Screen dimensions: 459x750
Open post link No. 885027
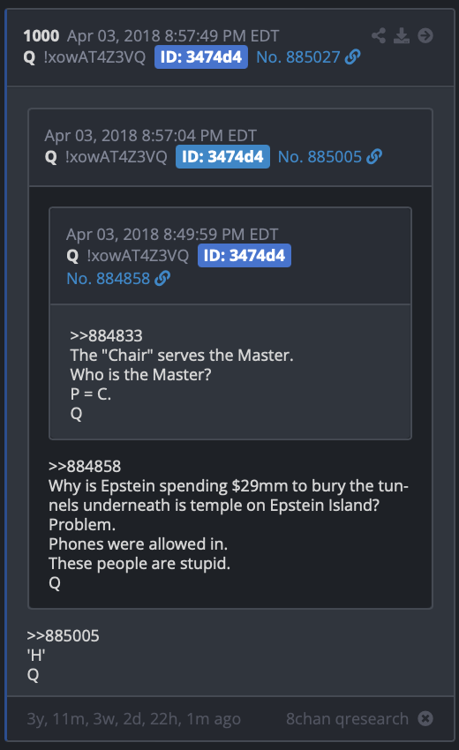pos(298,57)
